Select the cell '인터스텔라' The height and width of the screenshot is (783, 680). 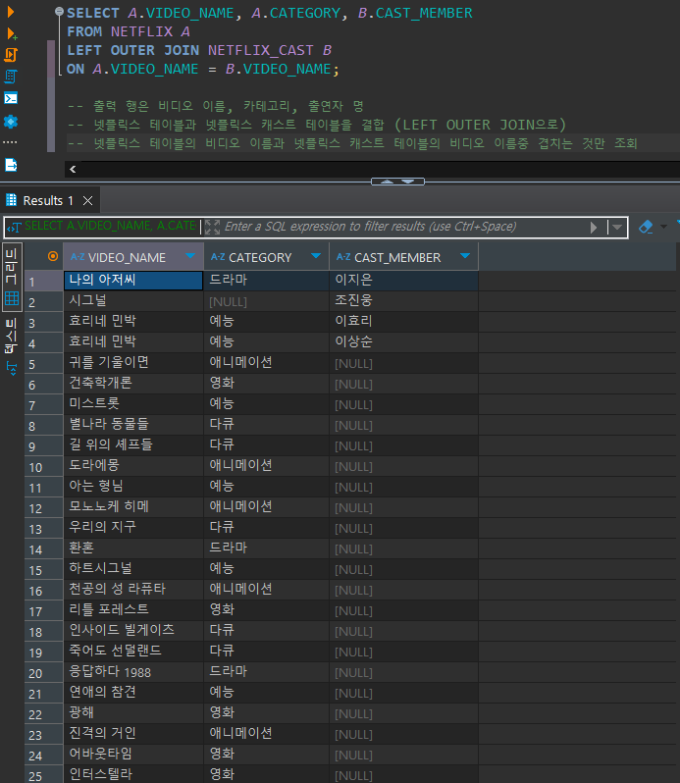click(133, 775)
